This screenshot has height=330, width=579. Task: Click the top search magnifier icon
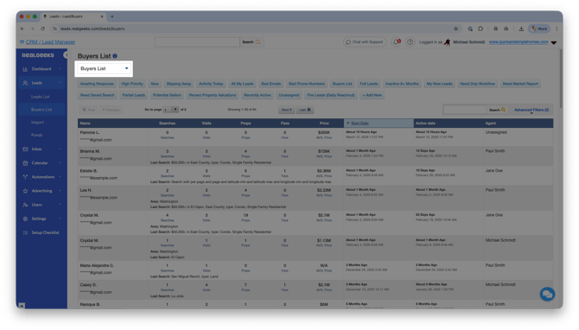(x=258, y=42)
